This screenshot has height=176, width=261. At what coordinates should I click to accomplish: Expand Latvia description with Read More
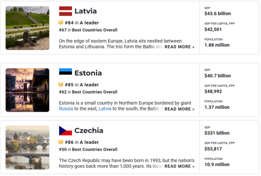(179, 47)
